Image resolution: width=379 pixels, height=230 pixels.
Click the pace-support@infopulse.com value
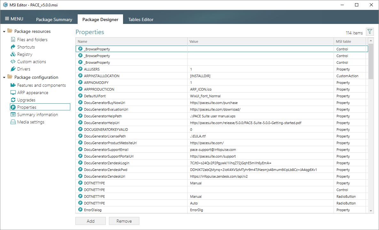tap(213, 150)
